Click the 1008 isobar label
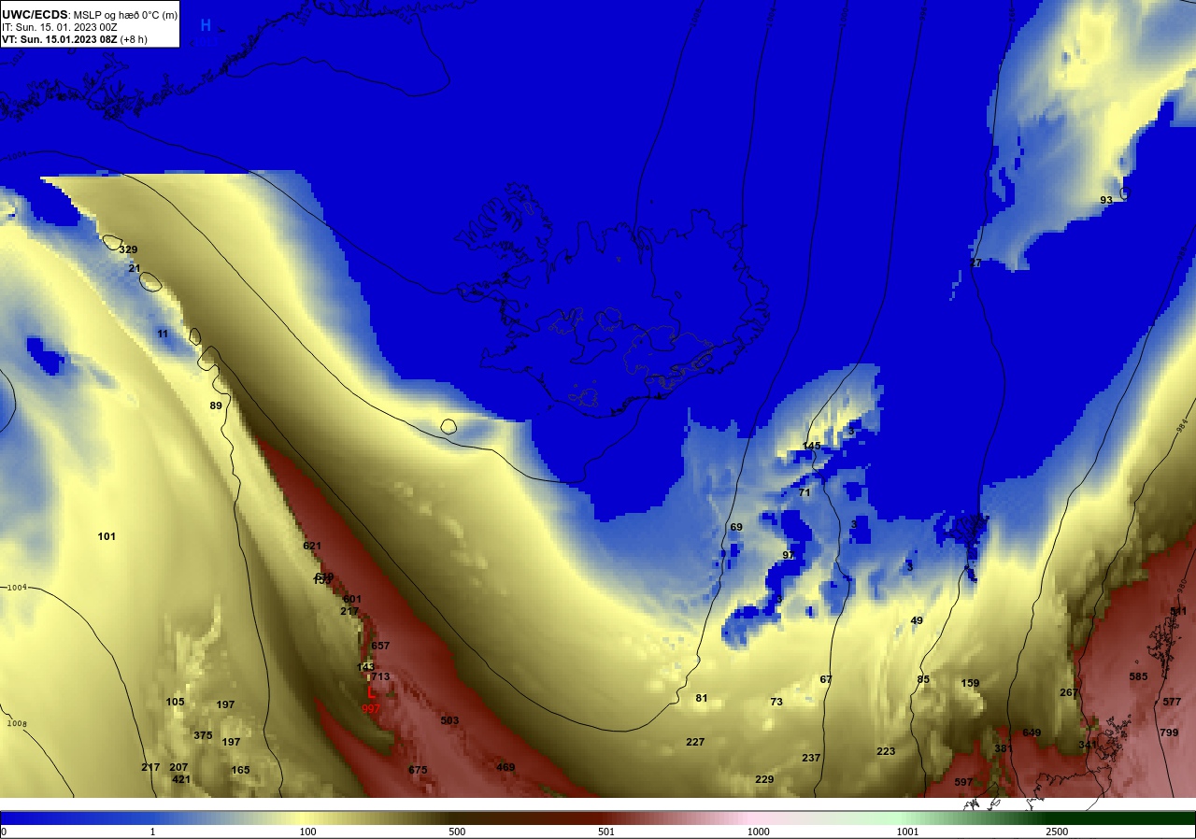The width and height of the screenshot is (1196, 839). click(x=17, y=723)
